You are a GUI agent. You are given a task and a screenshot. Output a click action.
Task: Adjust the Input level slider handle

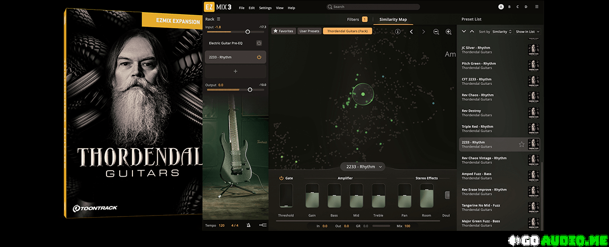tap(248, 31)
